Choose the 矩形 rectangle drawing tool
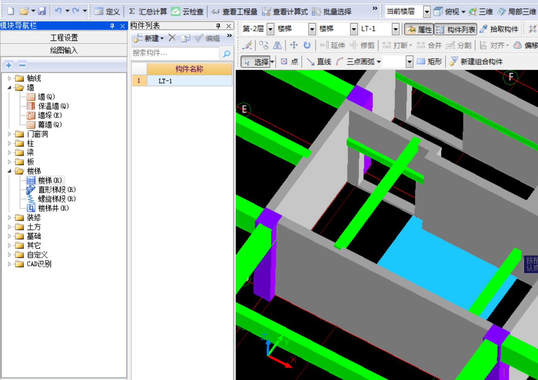This screenshot has height=380, width=538. tap(429, 62)
